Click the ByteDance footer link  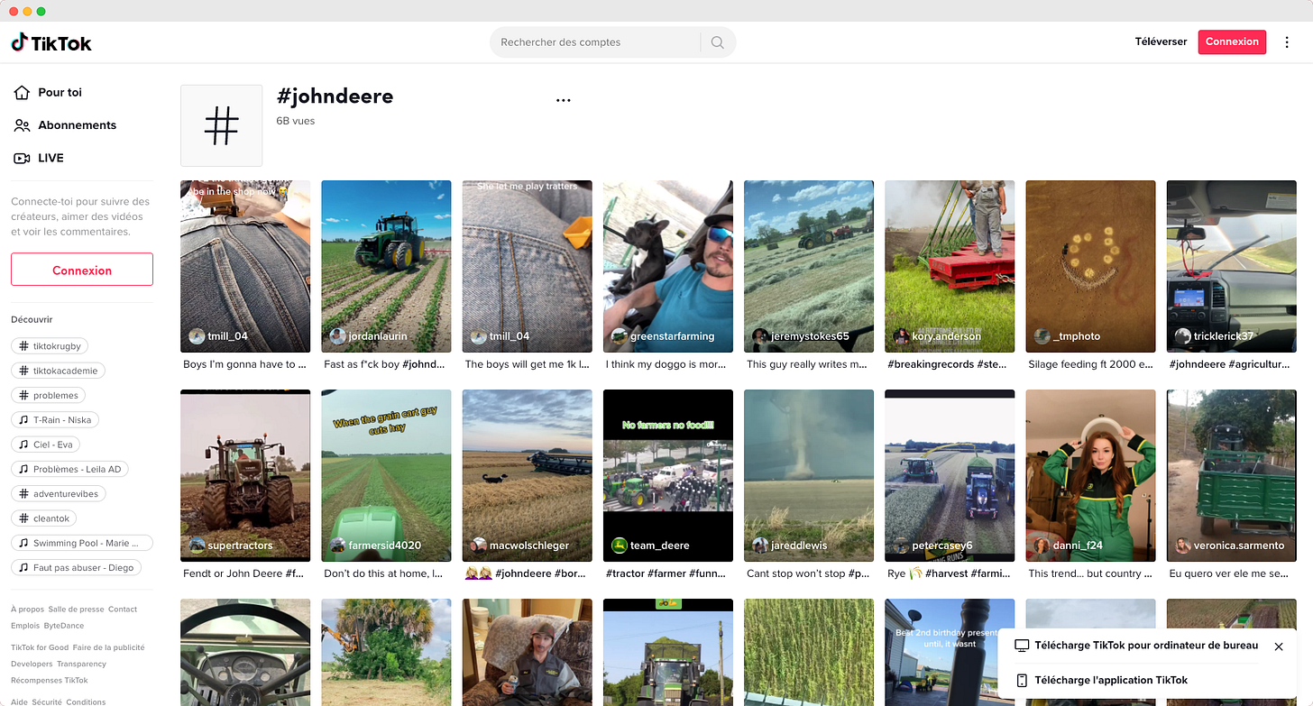click(x=64, y=626)
